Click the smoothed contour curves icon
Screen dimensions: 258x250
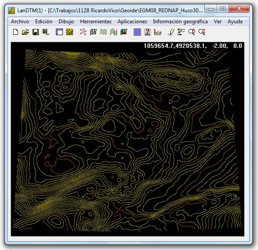[x=114, y=32]
